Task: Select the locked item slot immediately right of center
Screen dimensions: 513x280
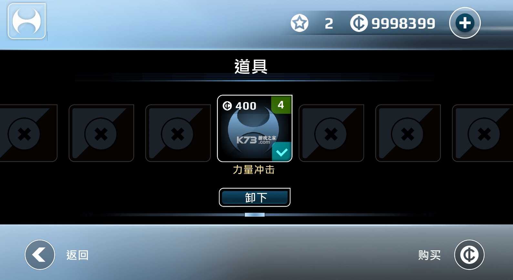Action: tap(331, 133)
